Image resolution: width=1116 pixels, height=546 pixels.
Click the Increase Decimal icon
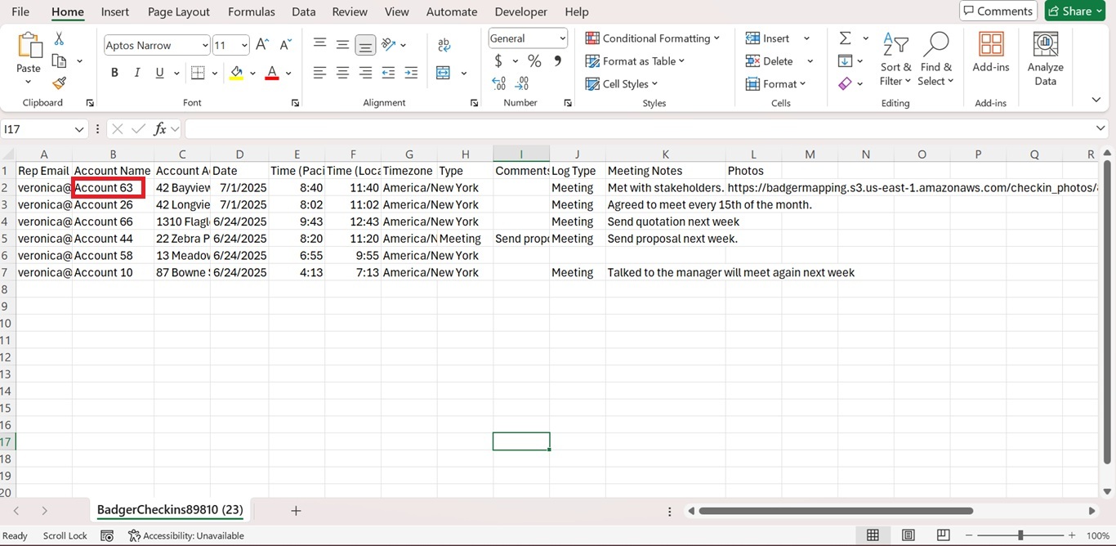click(498, 83)
